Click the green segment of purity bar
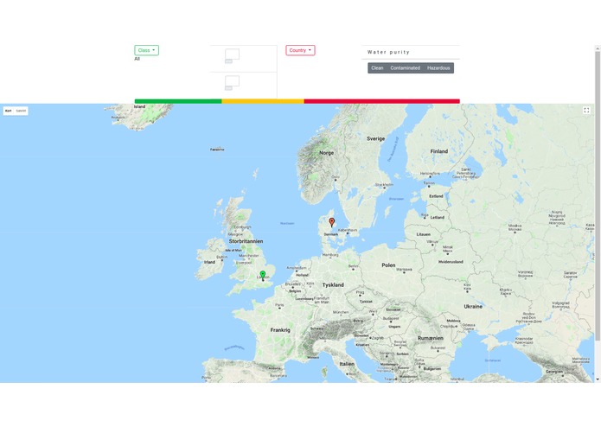 (x=178, y=101)
